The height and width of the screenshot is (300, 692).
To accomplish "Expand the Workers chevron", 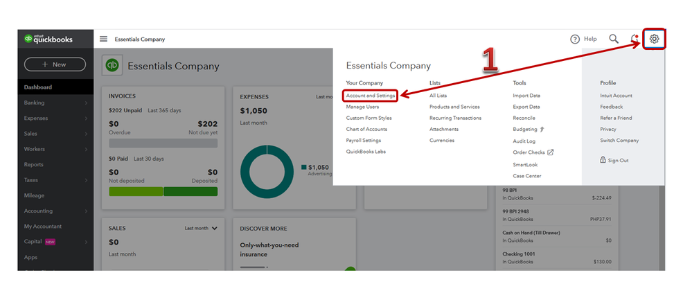I will (x=86, y=149).
